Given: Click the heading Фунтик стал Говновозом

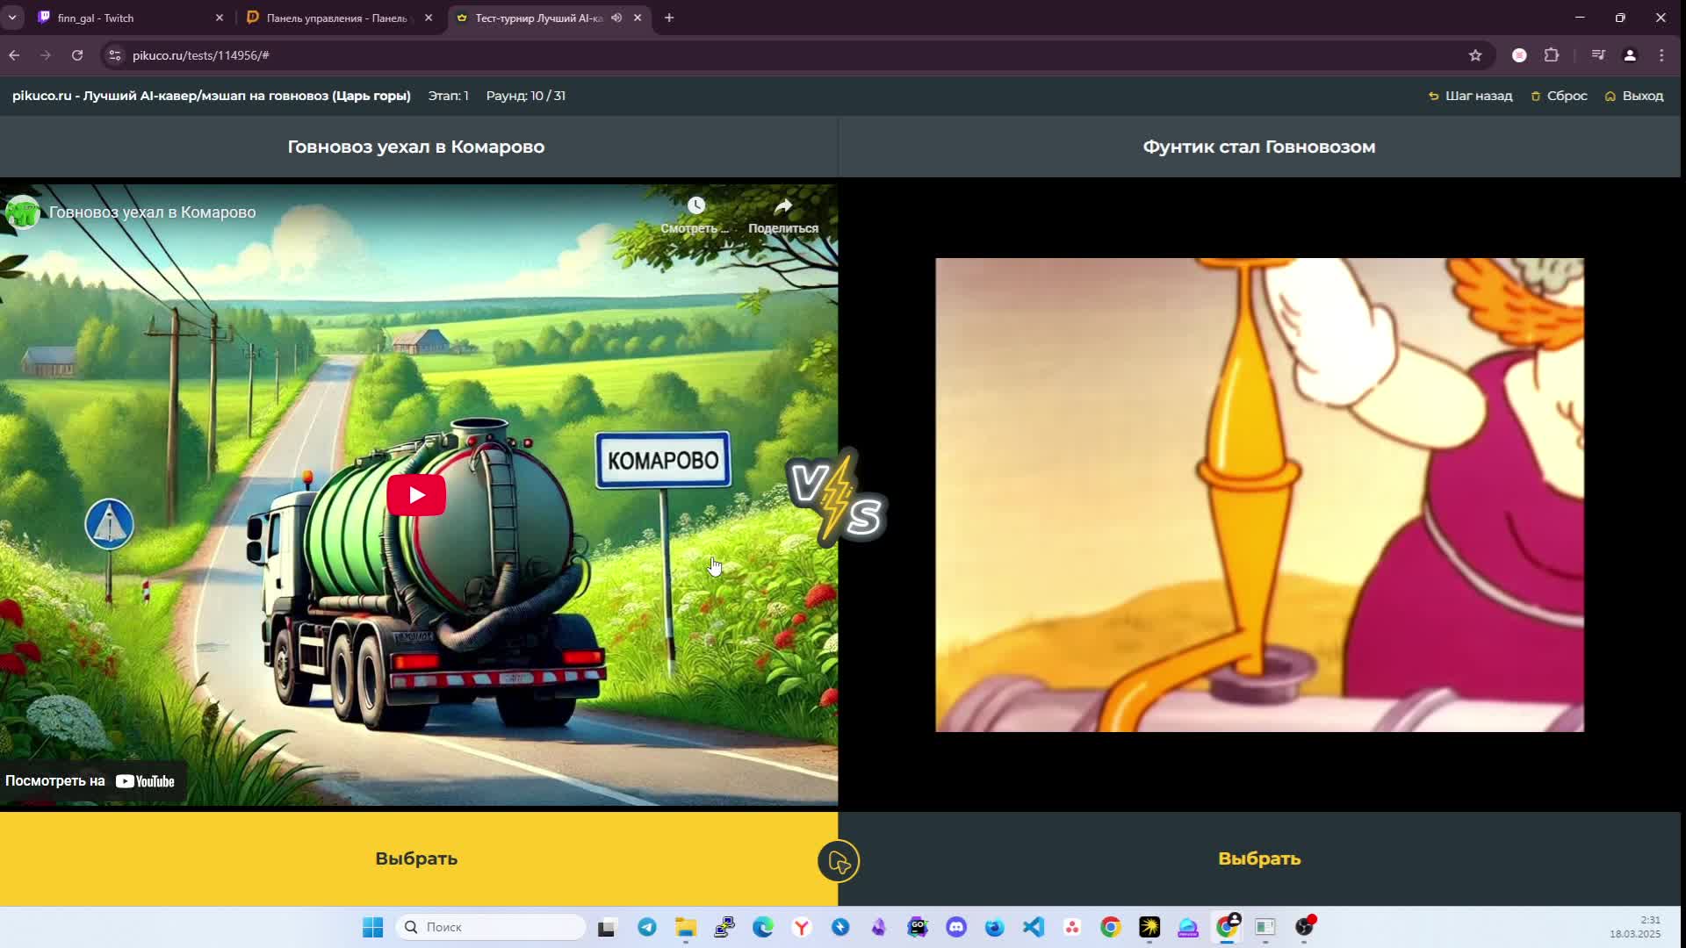Looking at the screenshot, I should click(x=1259, y=147).
